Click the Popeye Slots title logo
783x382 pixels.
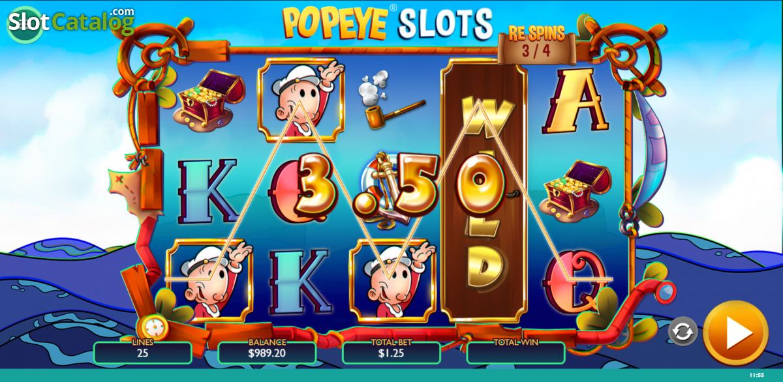pos(388,23)
